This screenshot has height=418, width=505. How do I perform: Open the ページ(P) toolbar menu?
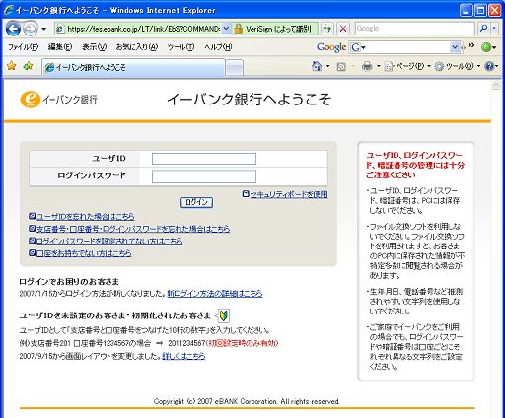pos(407,67)
